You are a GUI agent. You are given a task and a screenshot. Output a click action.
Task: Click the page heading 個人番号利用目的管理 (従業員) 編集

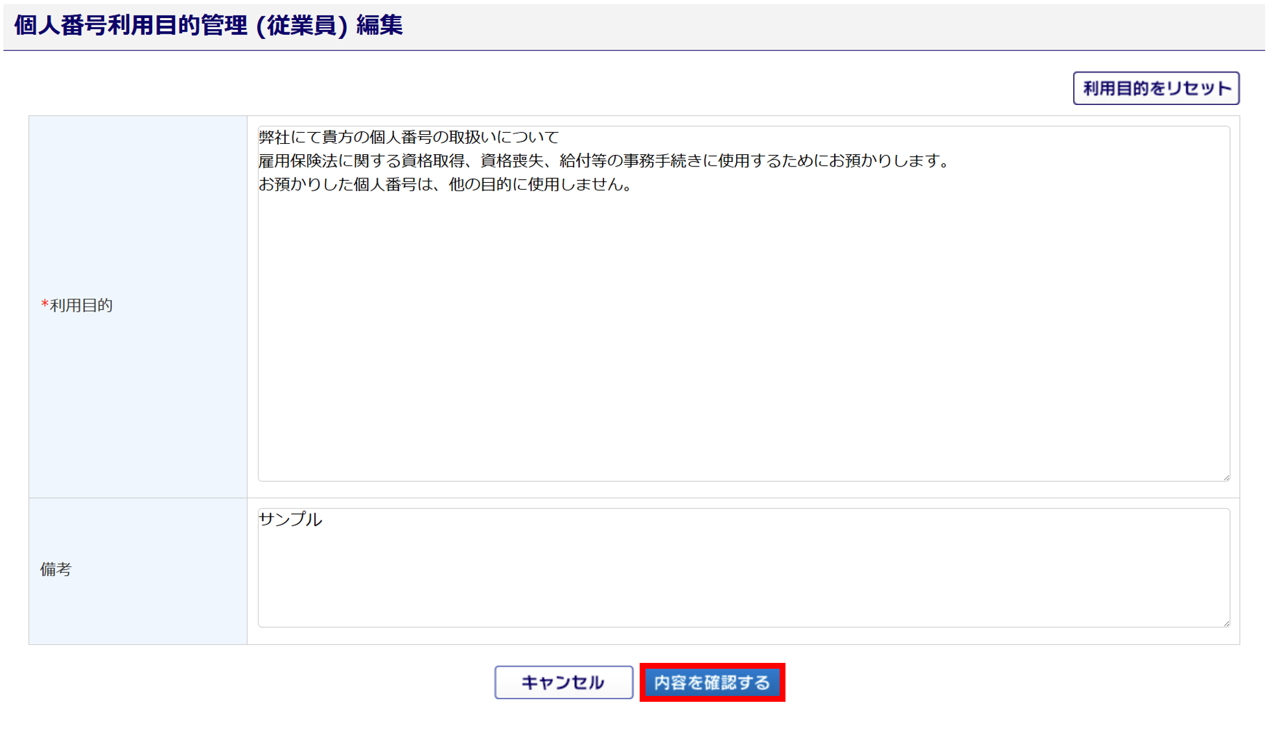pos(208,26)
